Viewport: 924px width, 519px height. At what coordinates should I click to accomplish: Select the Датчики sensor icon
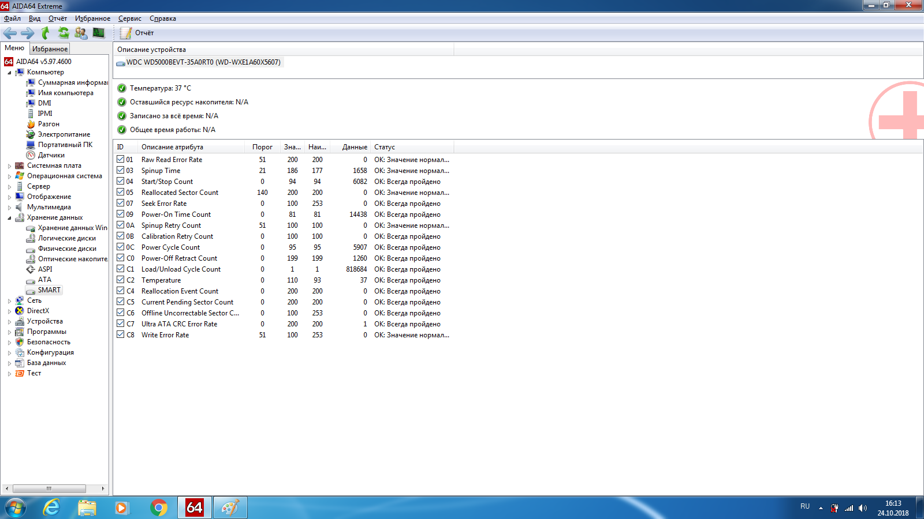coord(31,155)
